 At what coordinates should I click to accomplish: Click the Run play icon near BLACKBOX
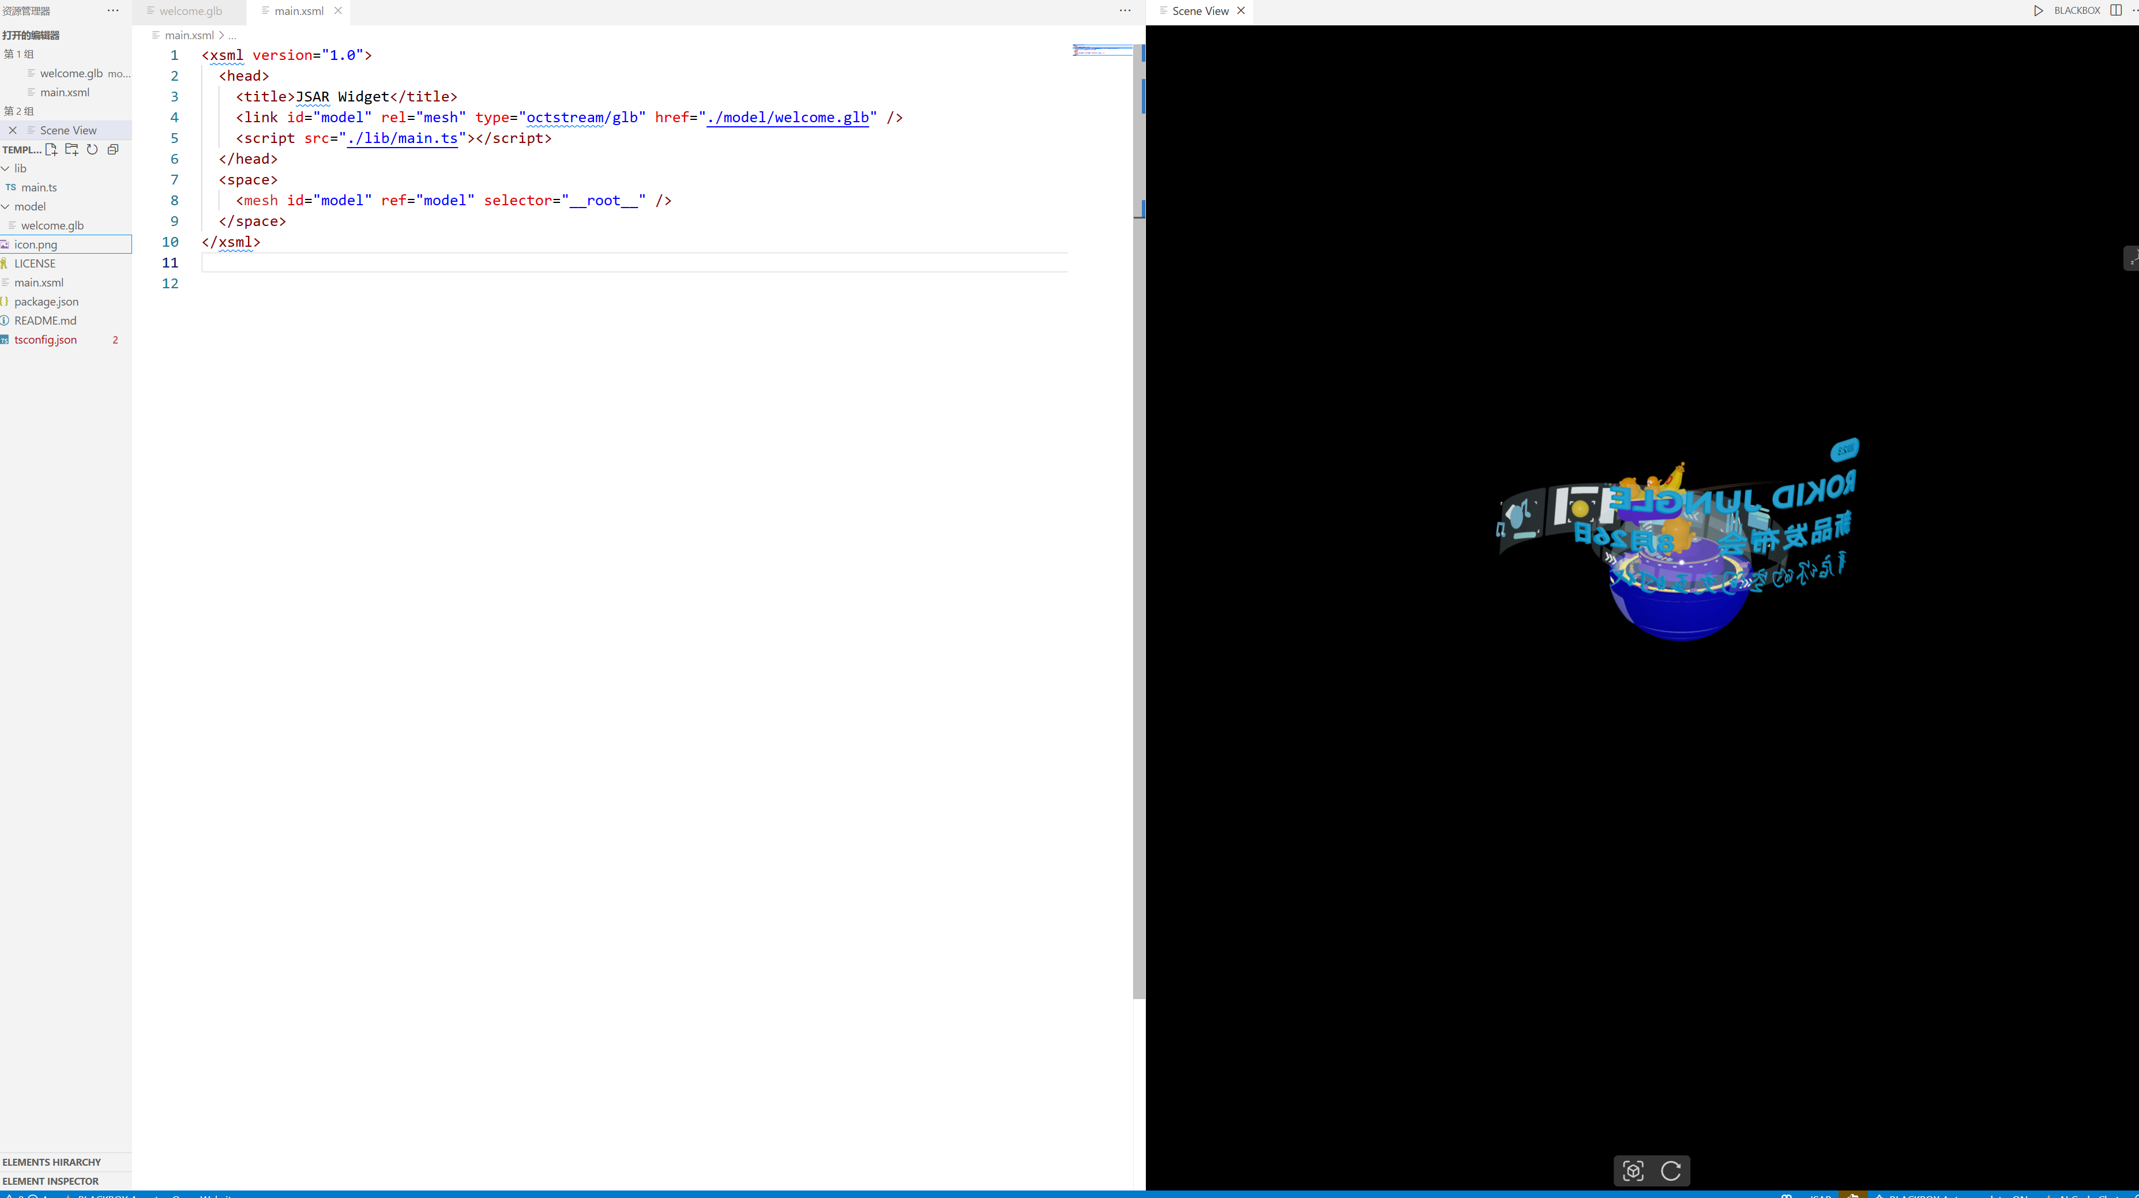pos(2037,11)
